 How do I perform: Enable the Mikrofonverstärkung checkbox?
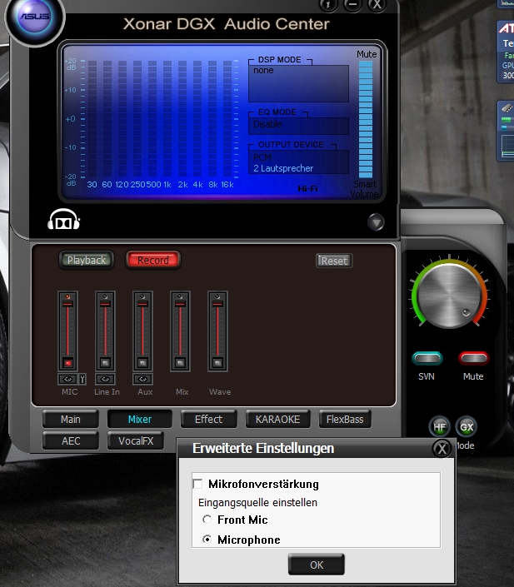tap(197, 484)
